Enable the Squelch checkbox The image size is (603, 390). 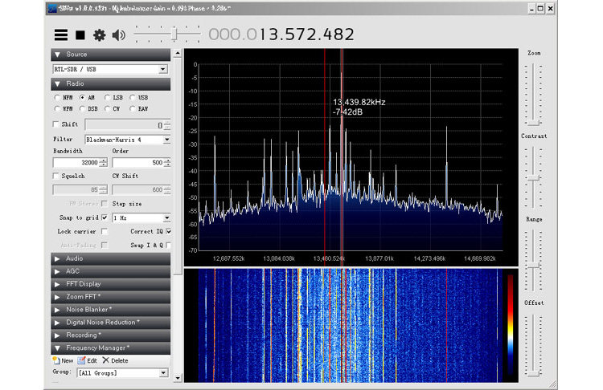pyautogui.click(x=55, y=176)
